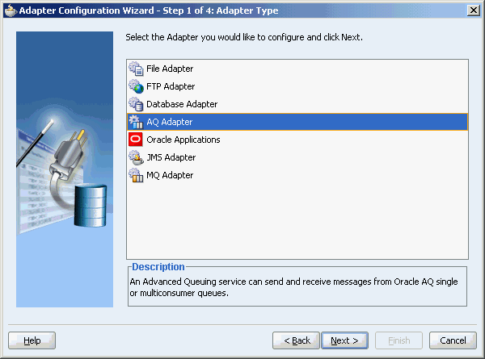Screen dimensions: 485x359
Task: Select the Oracle Applications label
Action: click(x=183, y=140)
